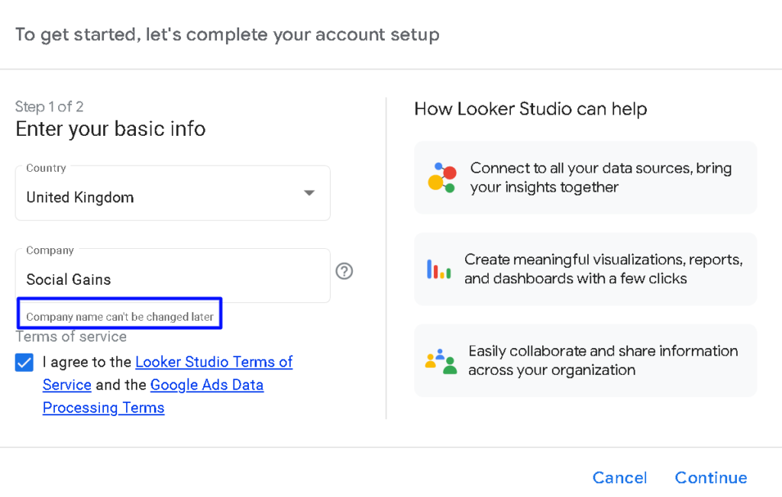
Task: Click the 'Enter your basic info' heading
Action: [x=110, y=129]
